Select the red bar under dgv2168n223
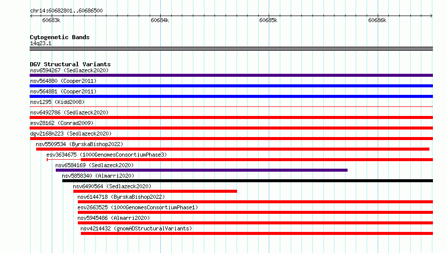The width and height of the screenshot is (447, 253). point(231,139)
